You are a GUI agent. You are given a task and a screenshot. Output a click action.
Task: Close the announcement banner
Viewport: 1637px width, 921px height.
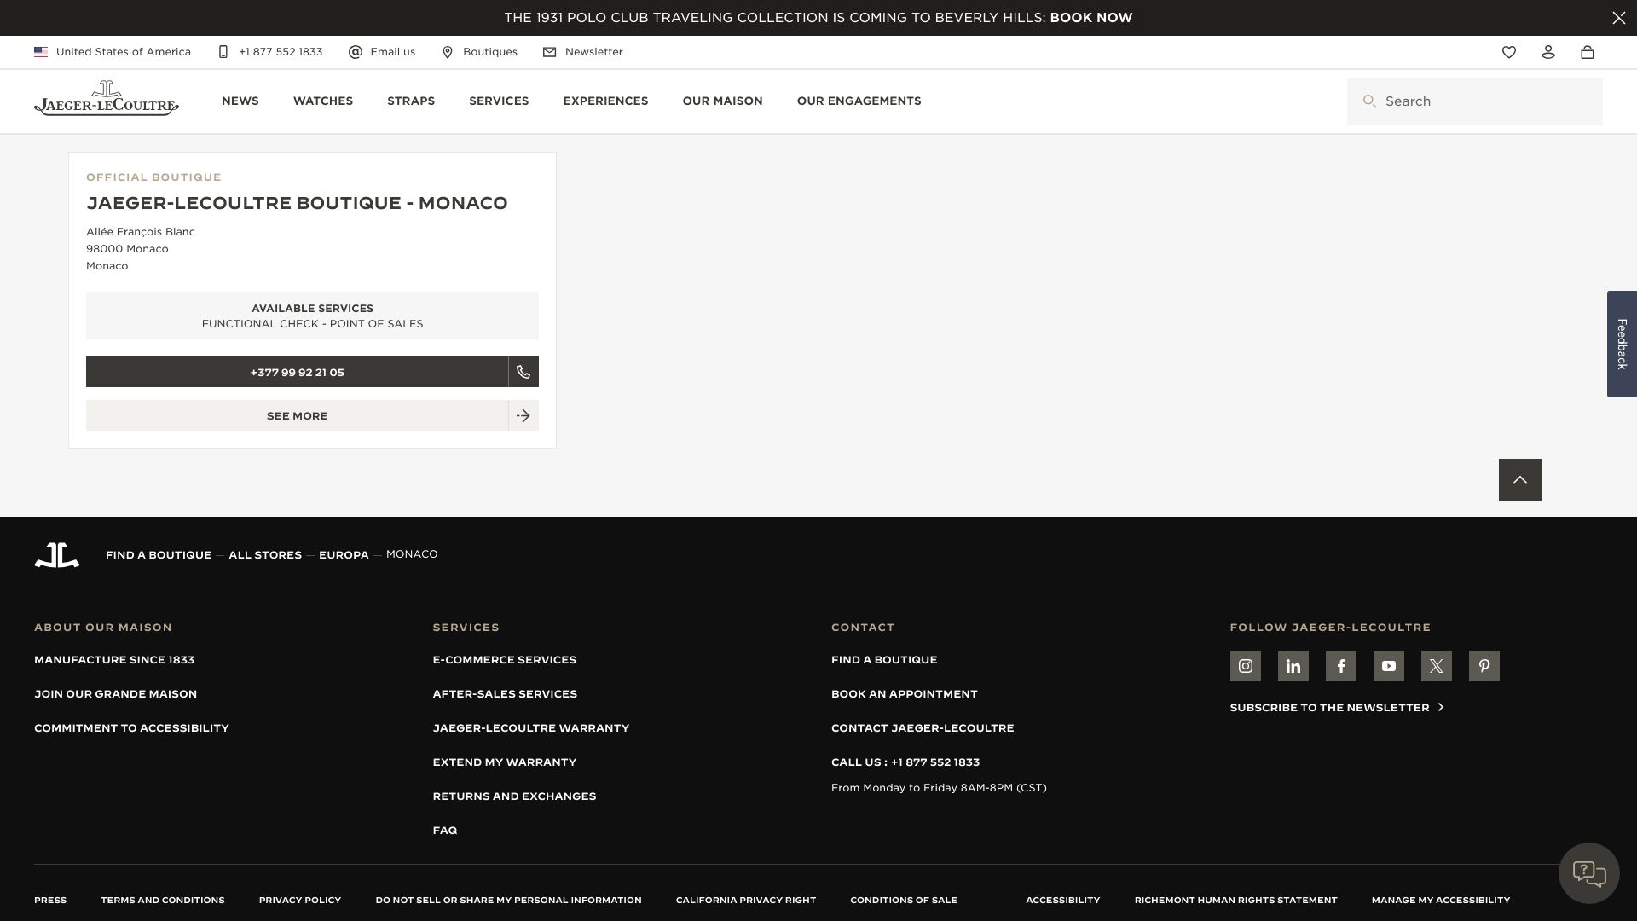[x=1618, y=18]
